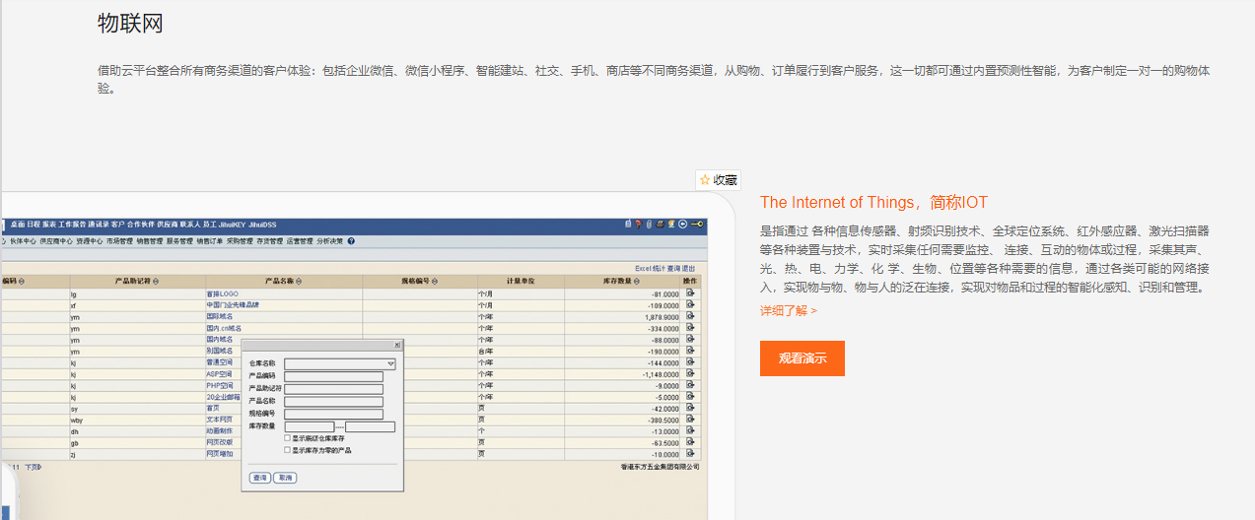Click the 产品编码 input field
The width and height of the screenshot is (1255, 520).
pyautogui.click(x=333, y=376)
